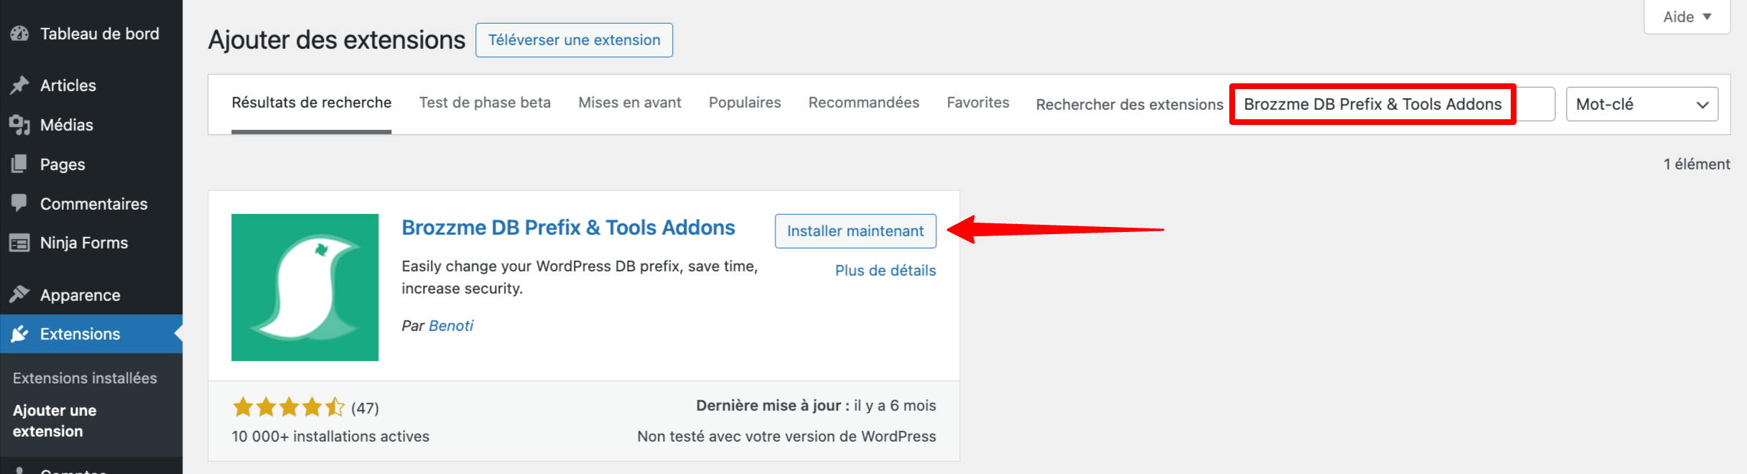This screenshot has height=474, width=1747.
Task: Select the Favorites tab
Action: 977,102
